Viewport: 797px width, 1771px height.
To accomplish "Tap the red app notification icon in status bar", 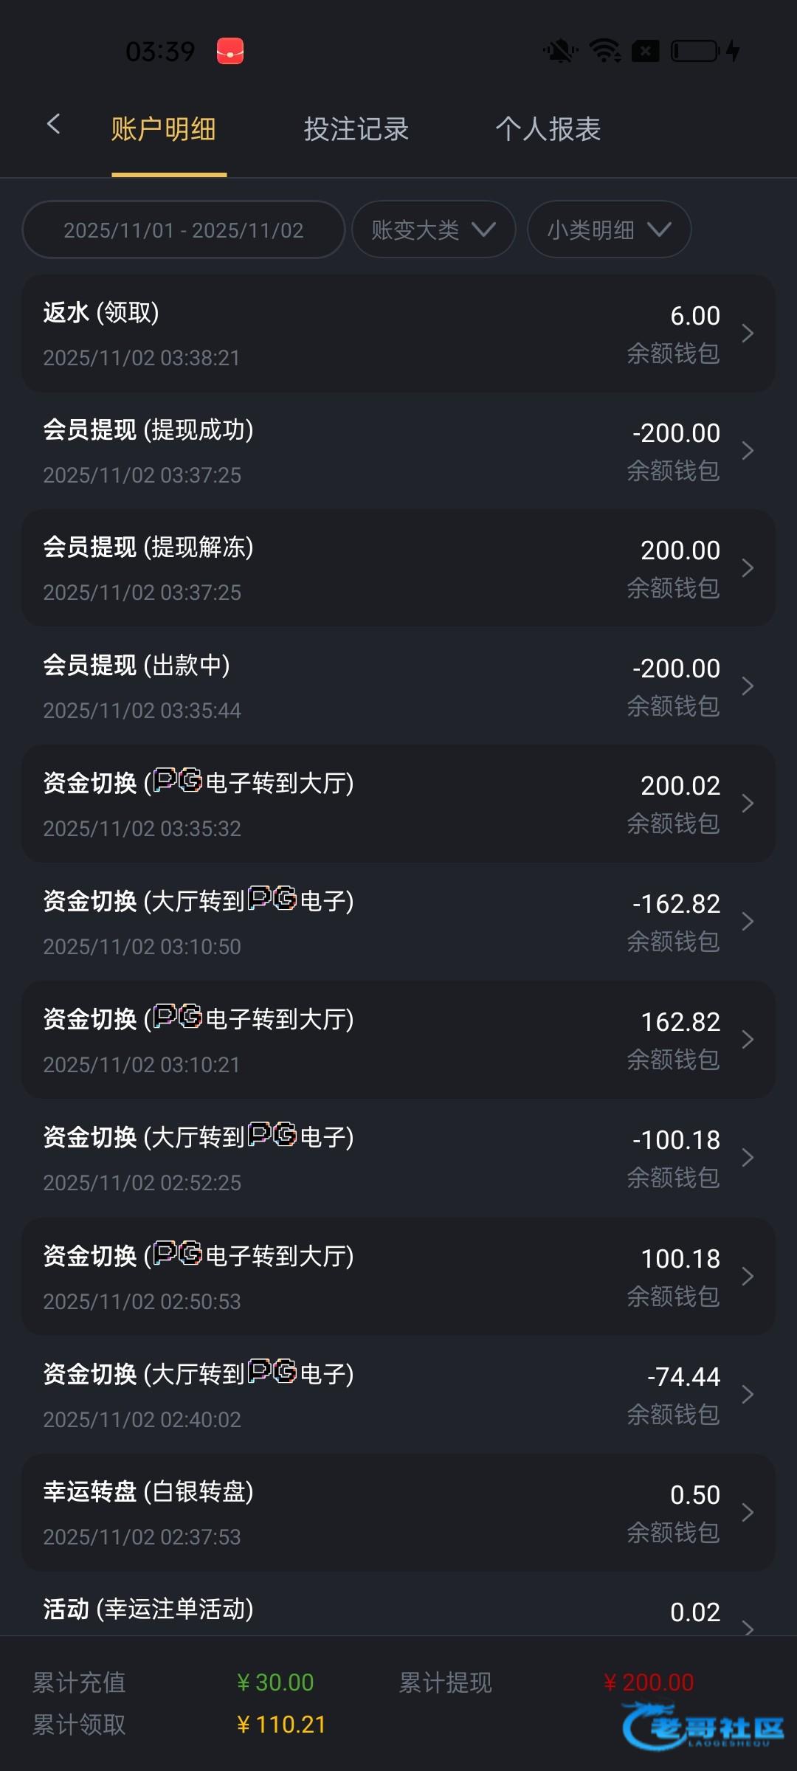I will pos(230,52).
